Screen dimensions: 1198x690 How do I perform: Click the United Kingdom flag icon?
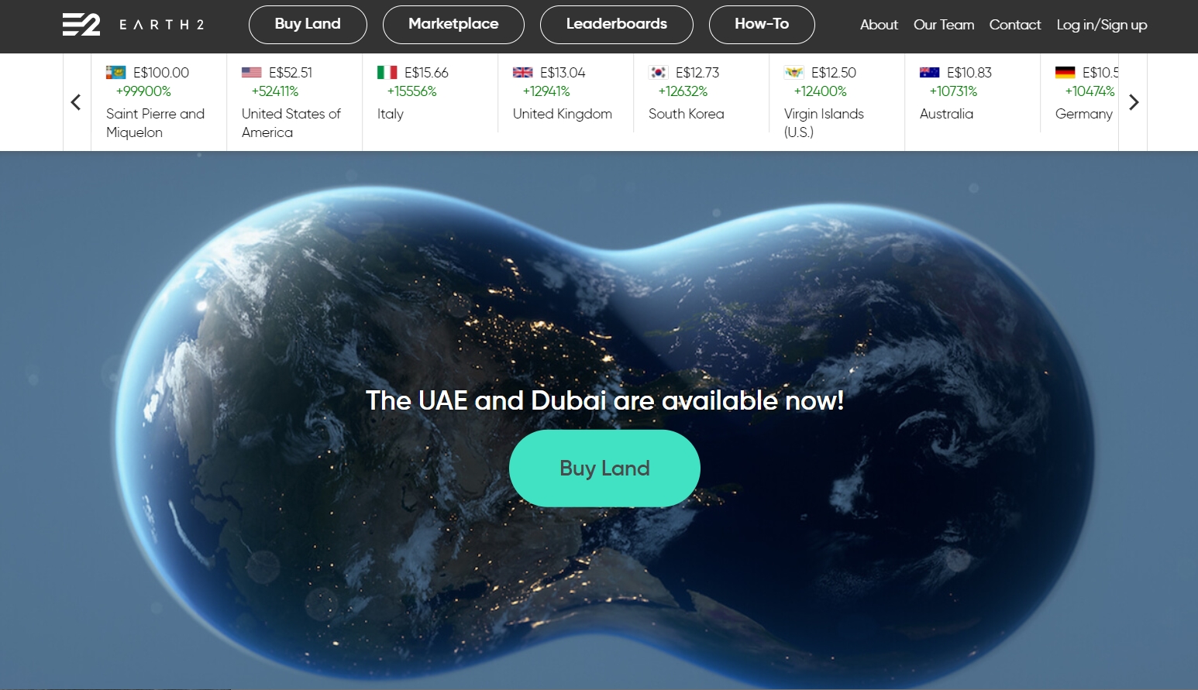523,73
